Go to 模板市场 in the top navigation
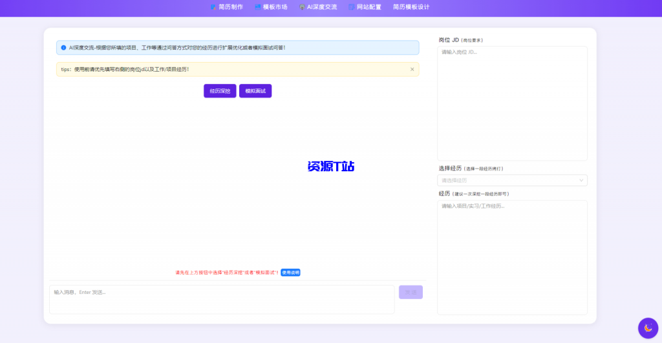The height and width of the screenshot is (343, 662). (x=271, y=6)
